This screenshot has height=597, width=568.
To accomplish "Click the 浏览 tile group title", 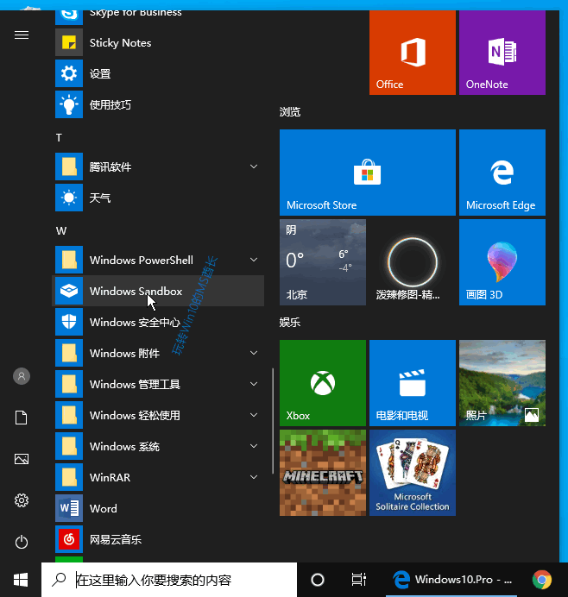I will pos(290,112).
